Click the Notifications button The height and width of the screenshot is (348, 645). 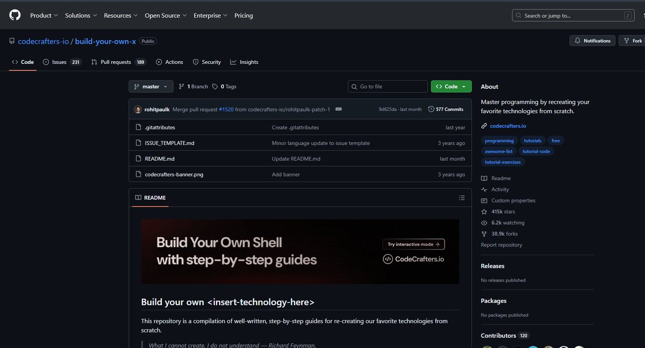(x=592, y=41)
